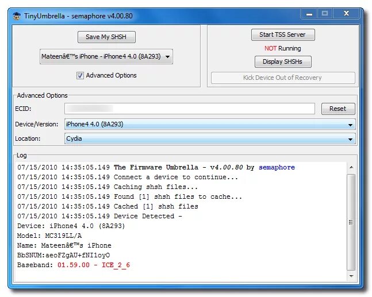Click the log line 'Device: iPhone4 4.0 (8A293)'
The height and width of the screenshot is (297, 372).
(x=71, y=226)
